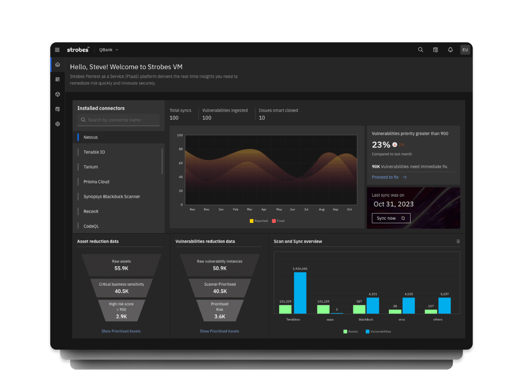
Task: Click the scan scheduler icon in sidebar
Action: click(58, 109)
